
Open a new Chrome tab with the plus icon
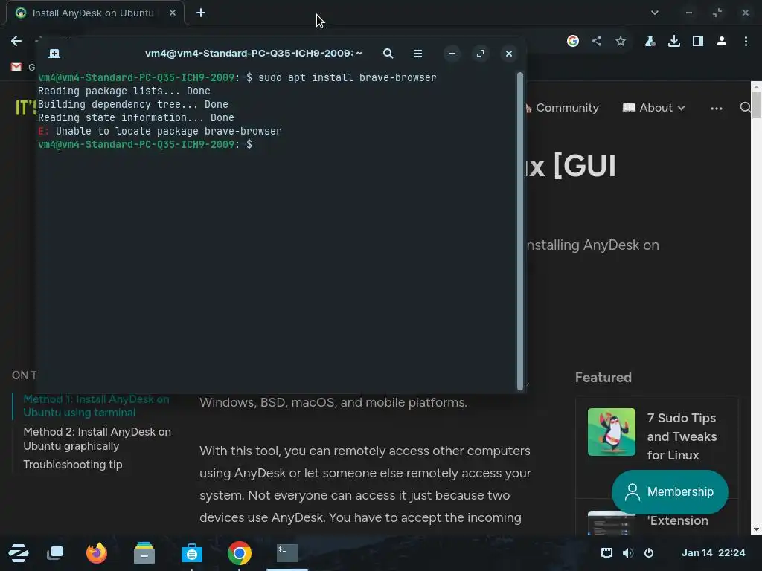click(x=201, y=13)
